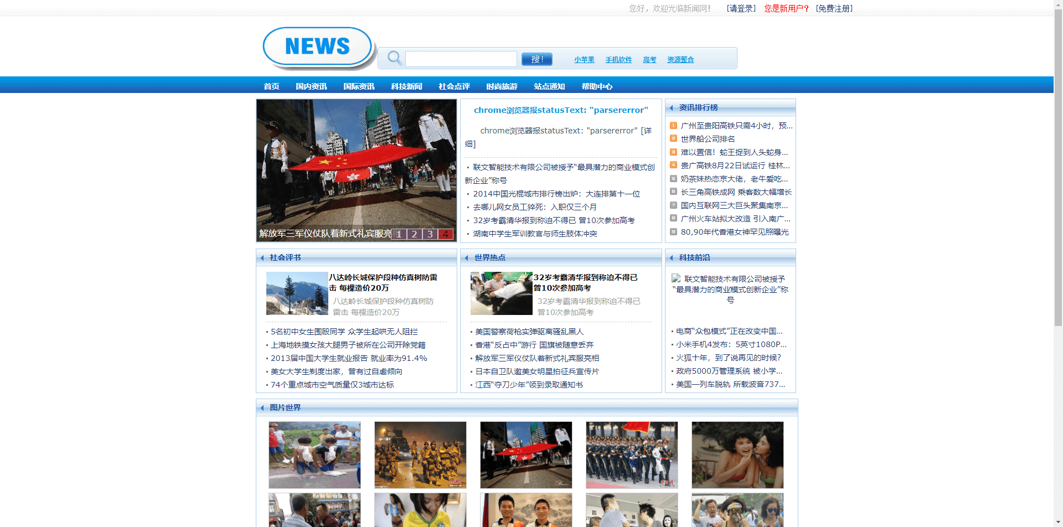Click 32岁考霸 article thumbnail
The height and width of the screenshot is (527, 1063).
point(502,293)
